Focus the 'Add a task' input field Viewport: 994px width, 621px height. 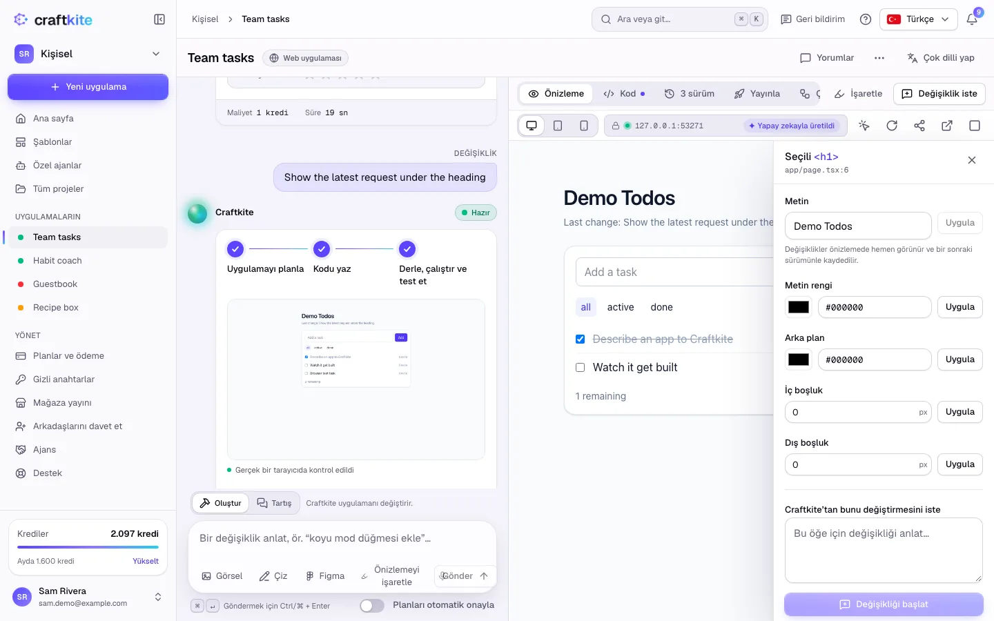pyautogui.click(x=674, y=272)
